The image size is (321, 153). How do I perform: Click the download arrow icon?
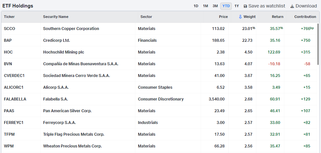292,6
